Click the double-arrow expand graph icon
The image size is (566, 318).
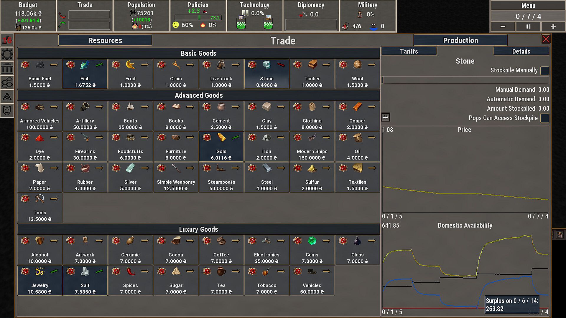coord(386,117)
